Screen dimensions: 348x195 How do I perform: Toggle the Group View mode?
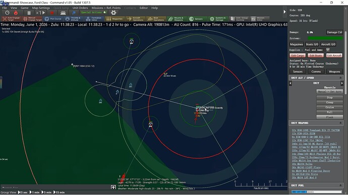coord(9,192)
